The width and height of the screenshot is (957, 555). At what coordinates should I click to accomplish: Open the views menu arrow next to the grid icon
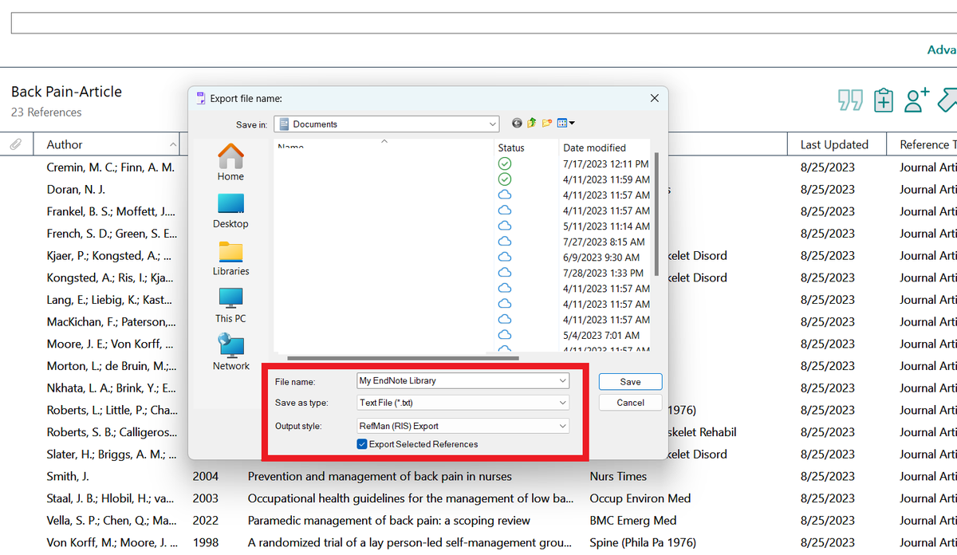[x=573, y=123]
